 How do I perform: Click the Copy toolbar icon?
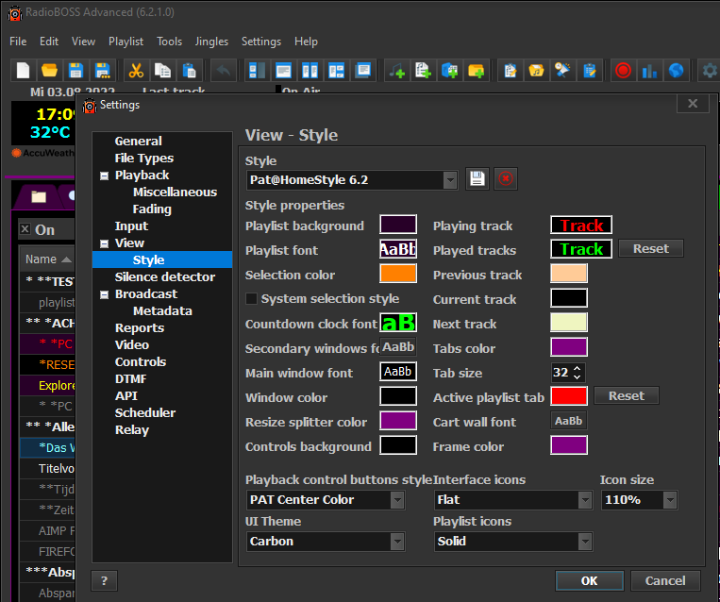pyautogui.click(x=162, y=71)
